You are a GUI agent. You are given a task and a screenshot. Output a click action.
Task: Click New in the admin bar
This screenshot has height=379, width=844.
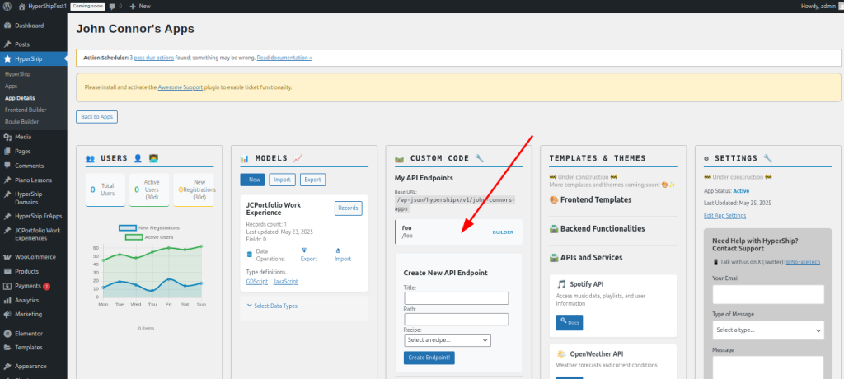(x=140, y=6)
